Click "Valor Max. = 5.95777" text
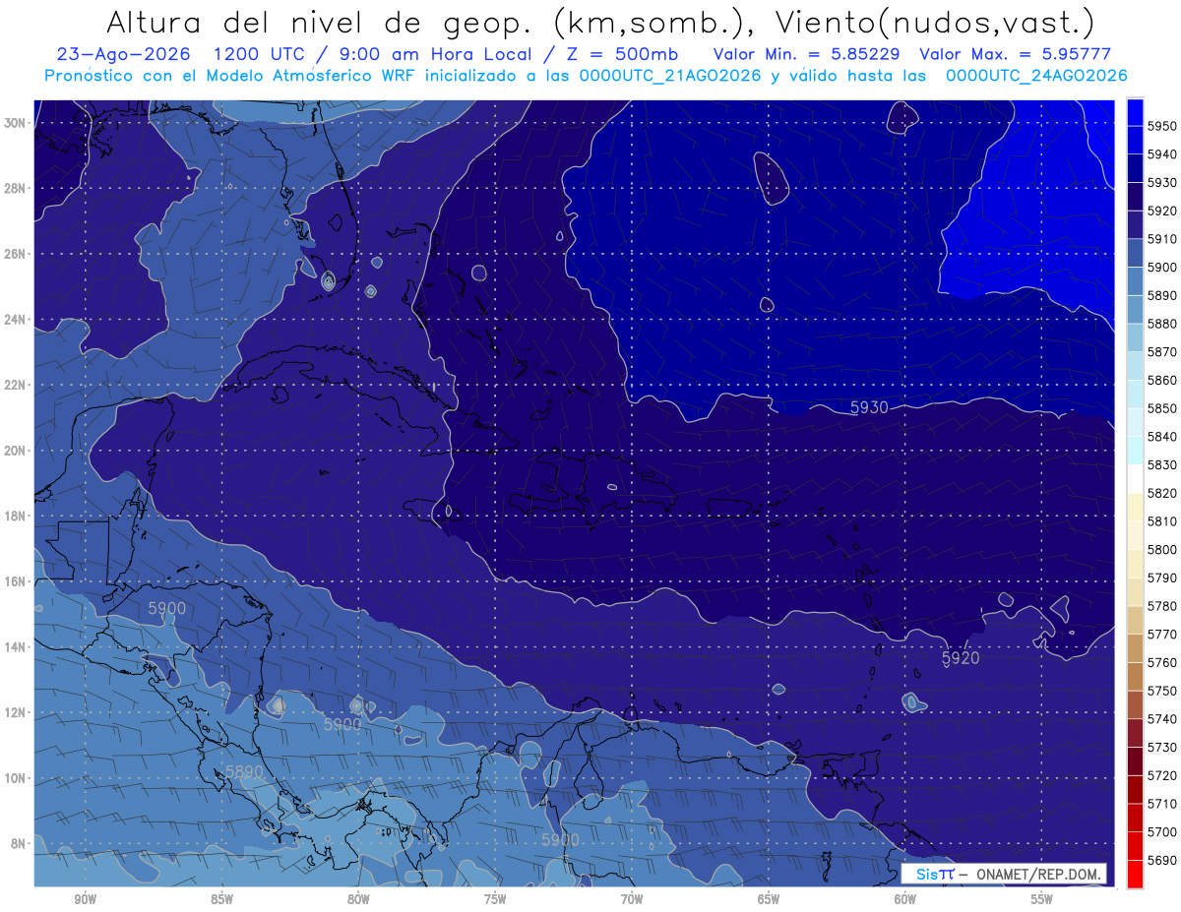1181x912 pixels. pos(1015,54)
